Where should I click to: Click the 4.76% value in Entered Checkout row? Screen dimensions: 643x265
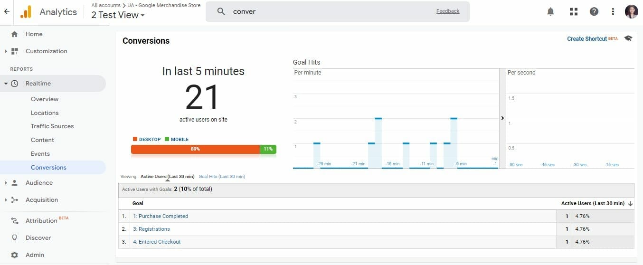pos(582,242)
